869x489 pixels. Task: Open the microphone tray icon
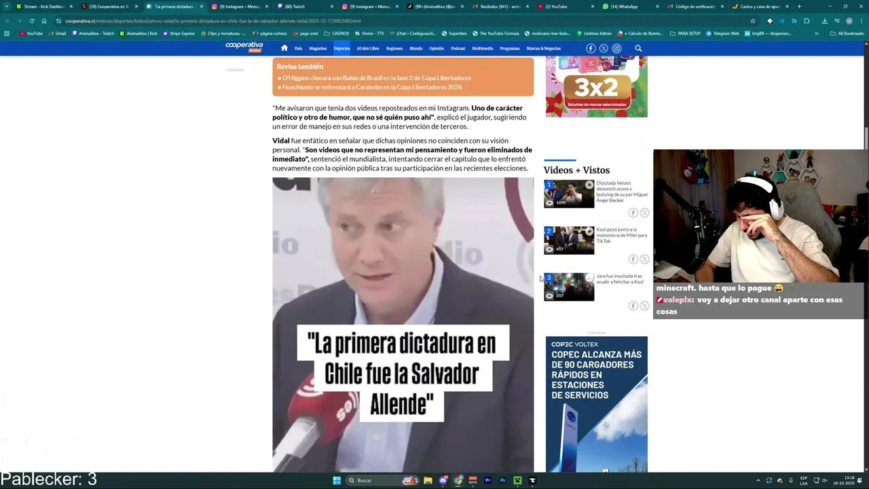pyautogui.click(x=790, y=480)
